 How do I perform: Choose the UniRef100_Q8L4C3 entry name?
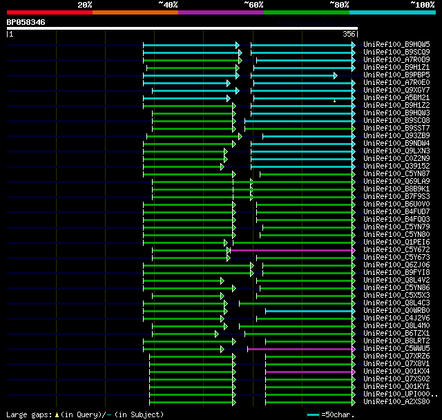396,303
